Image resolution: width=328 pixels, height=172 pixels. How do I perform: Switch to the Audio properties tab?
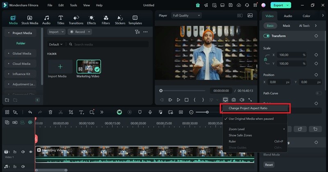288,16
